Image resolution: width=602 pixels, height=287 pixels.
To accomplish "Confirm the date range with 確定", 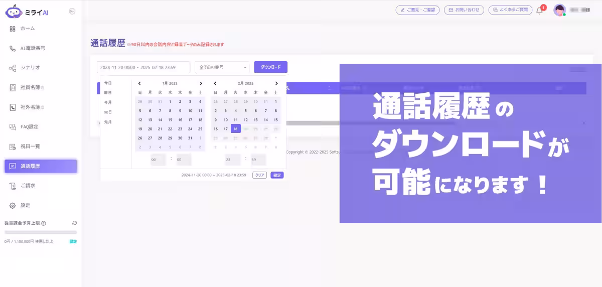I will (x=277, y=175).
